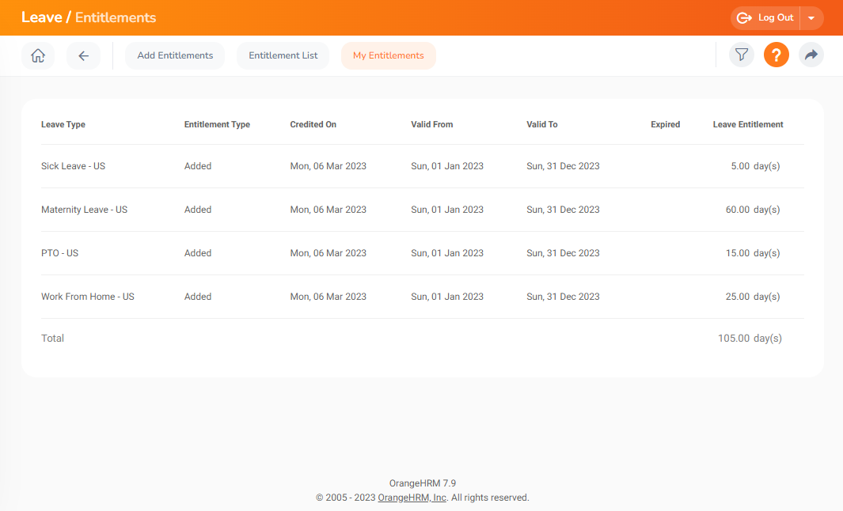Open the OrangeHRM, Inc footer link
Viewport: 843px width, 511px height.
[x=412, y=498]
